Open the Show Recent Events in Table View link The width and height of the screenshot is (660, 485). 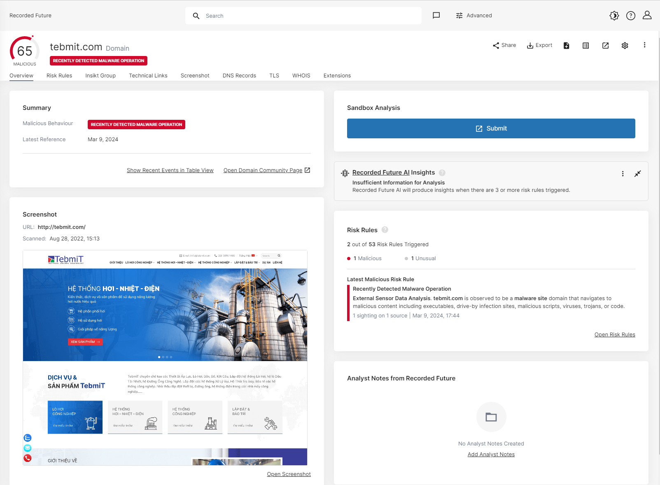click(x=170, y=170)
